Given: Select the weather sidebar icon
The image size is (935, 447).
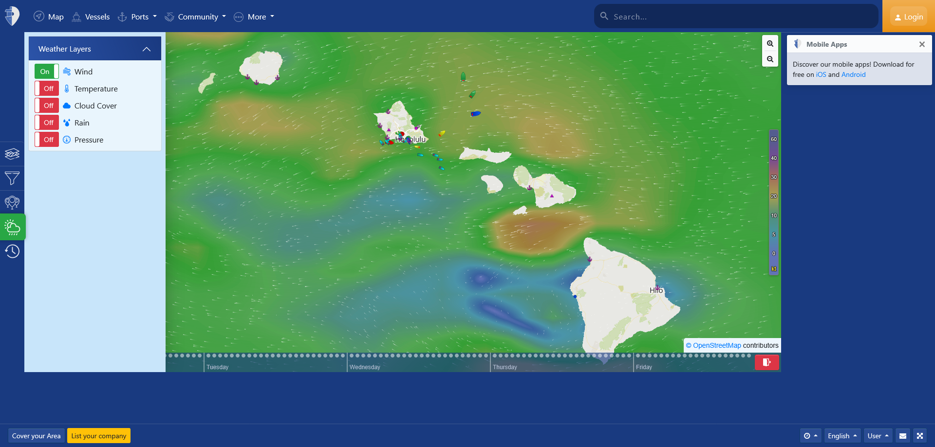Looking at the screenshot, I should (12, 227).
